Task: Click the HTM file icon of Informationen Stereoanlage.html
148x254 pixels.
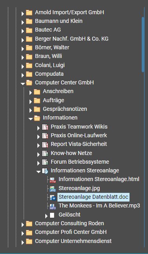Action: pyautogui.click(x=53, y=180)
